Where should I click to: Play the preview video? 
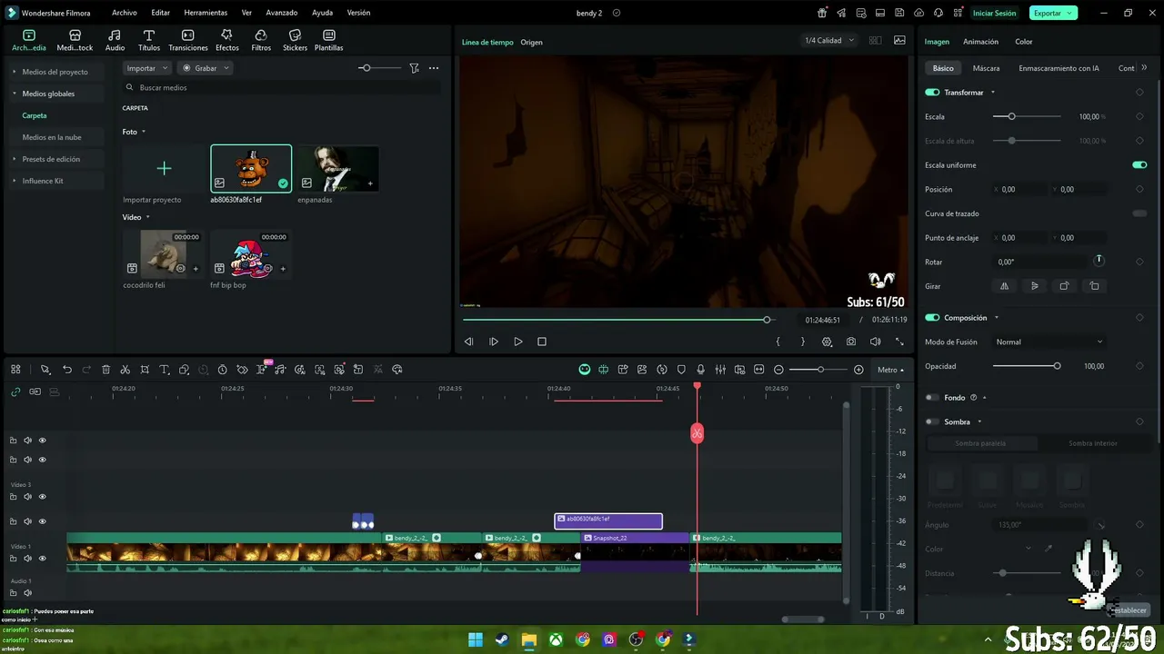pos(518,342)
